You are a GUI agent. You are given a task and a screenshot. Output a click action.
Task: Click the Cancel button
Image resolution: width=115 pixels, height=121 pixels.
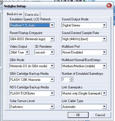coord(101,115)
